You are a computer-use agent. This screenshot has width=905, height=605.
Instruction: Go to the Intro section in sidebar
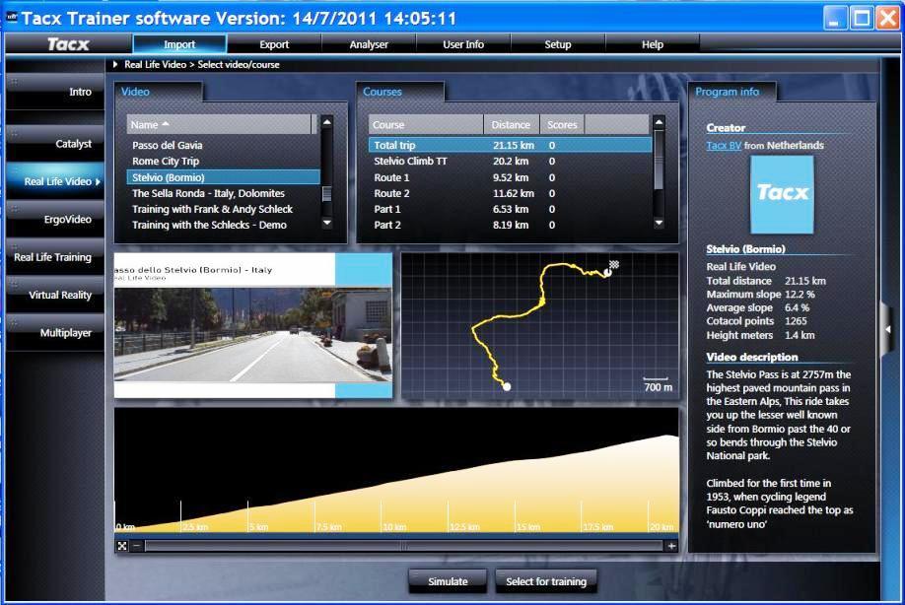tap(55, 92)
